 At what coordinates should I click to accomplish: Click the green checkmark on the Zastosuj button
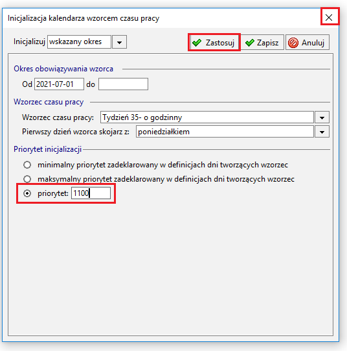coord(197,43)
